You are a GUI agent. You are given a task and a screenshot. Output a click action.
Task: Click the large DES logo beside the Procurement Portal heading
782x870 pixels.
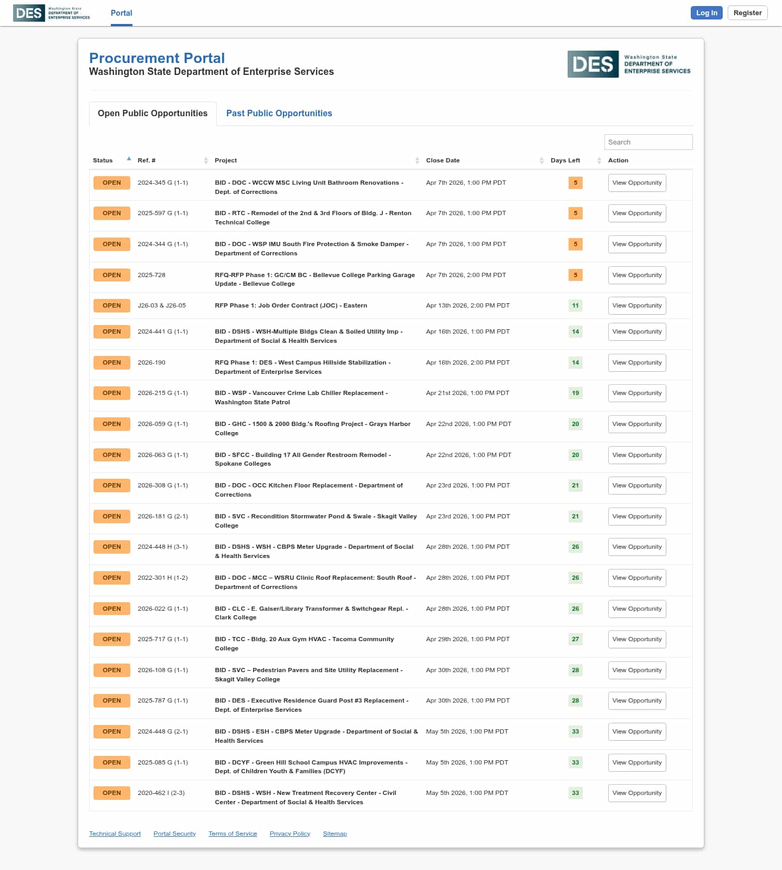(x=629, y=64)
